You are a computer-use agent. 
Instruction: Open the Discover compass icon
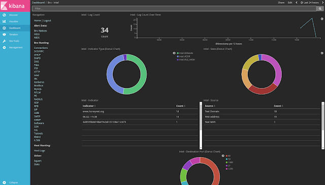(x=4, y=15)
